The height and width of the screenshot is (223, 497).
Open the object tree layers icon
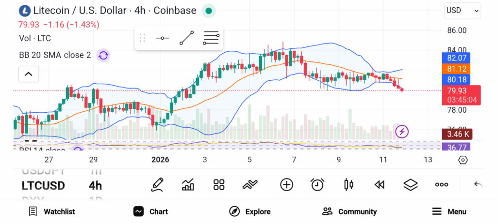click(411, 184)
